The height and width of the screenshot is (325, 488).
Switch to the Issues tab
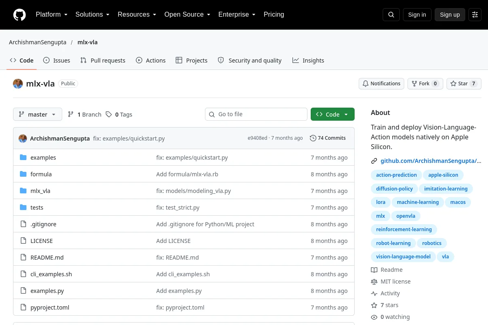click(57, 61)
